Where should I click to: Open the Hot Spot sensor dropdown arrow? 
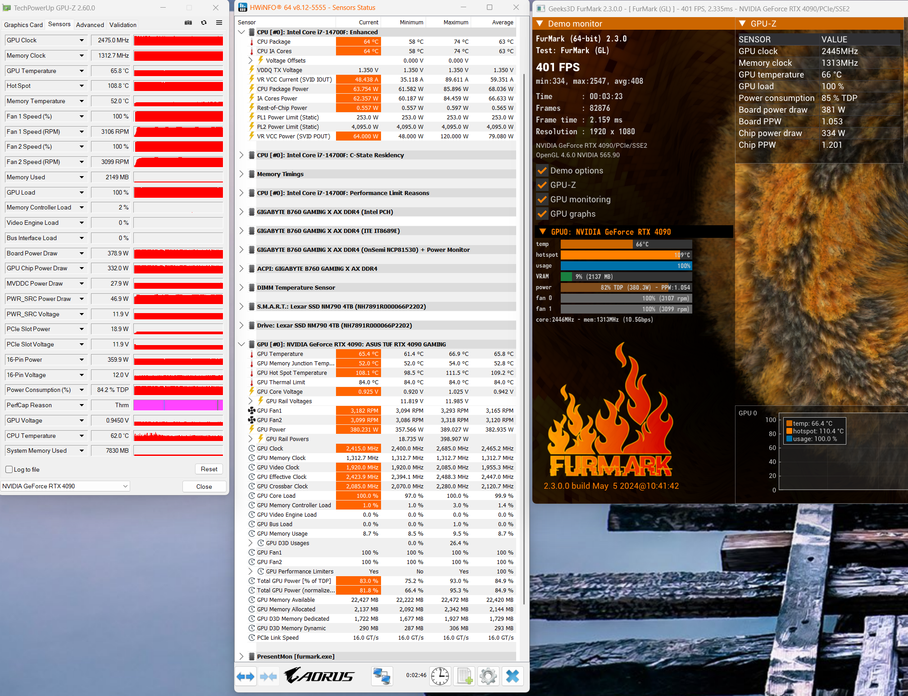coord(82,86)
